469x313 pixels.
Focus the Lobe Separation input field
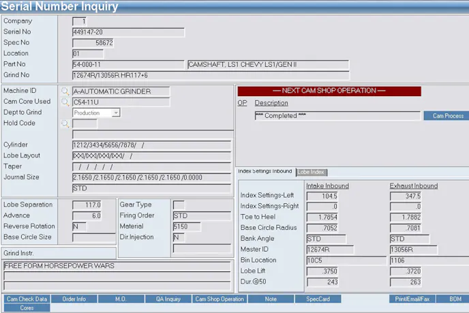pyautogui.click(x=87, y=205)
